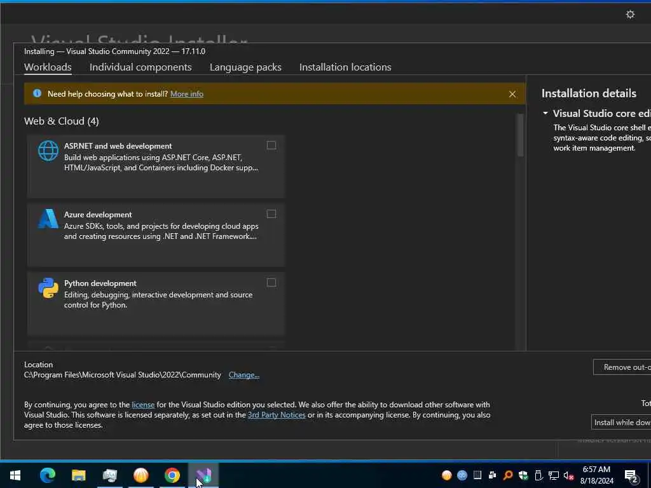Open the installer settings gear icon

tap(630, 15)
